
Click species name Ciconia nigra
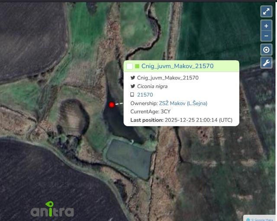[152, 86]
